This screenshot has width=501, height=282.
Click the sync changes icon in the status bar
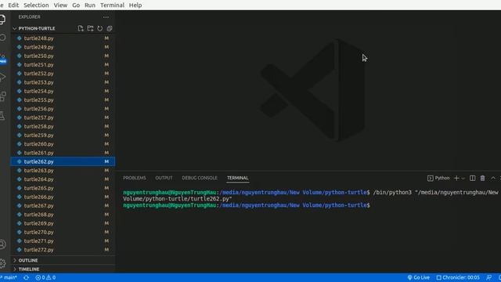point(26,277)
